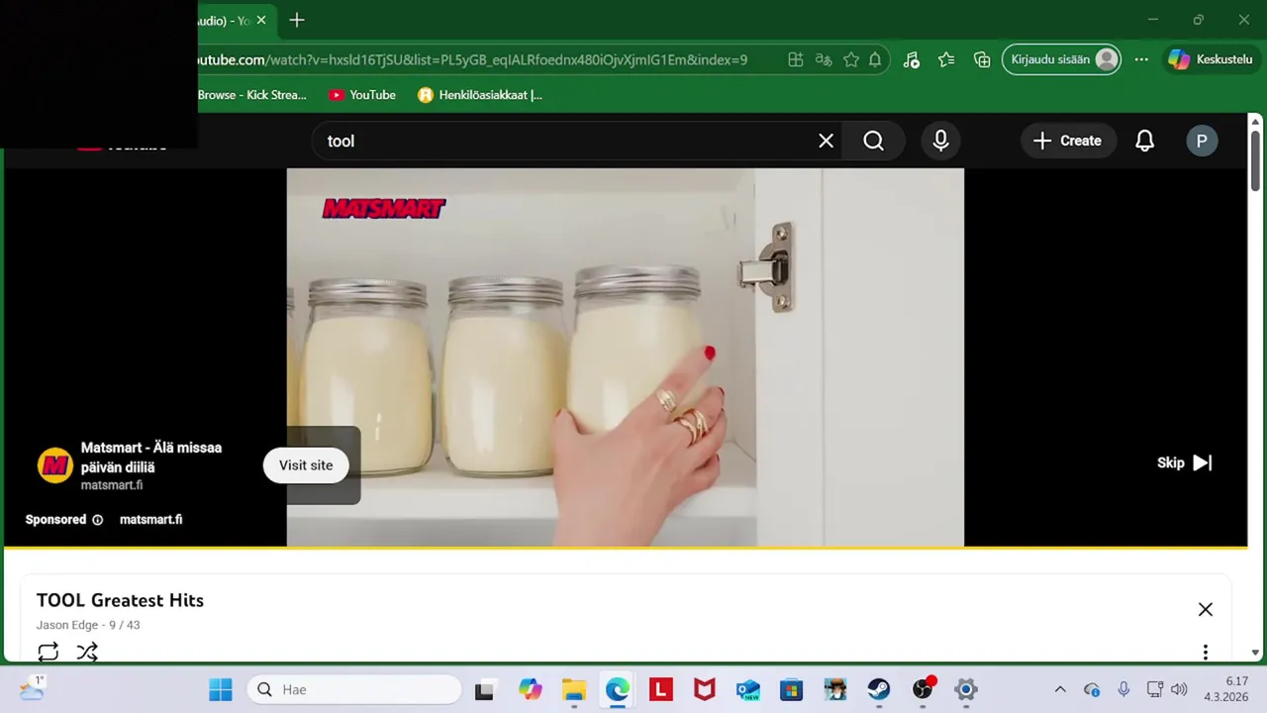Open the taskbar weather widget
The image size is (1267, 713).
pyautogui.click(x=32, y=688)
